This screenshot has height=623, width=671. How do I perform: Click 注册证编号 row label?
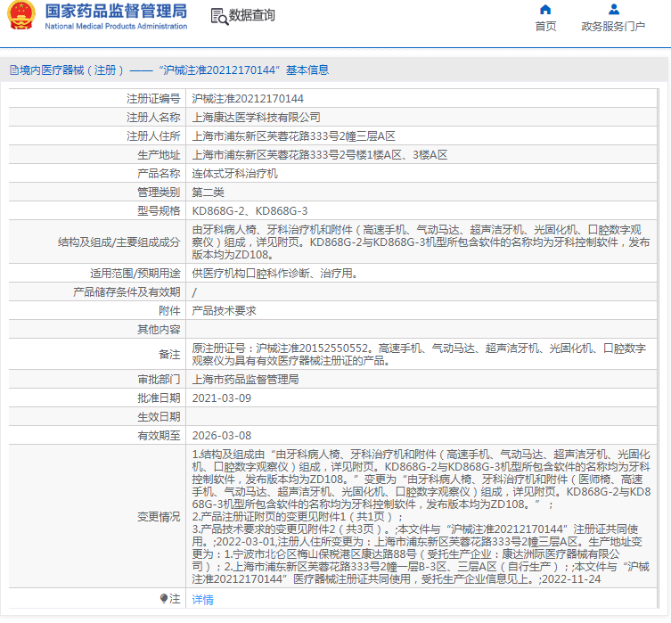pos(153,99)
